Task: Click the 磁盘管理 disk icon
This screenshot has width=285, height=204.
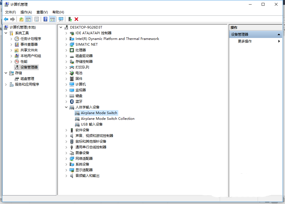Action: (17, 79)
